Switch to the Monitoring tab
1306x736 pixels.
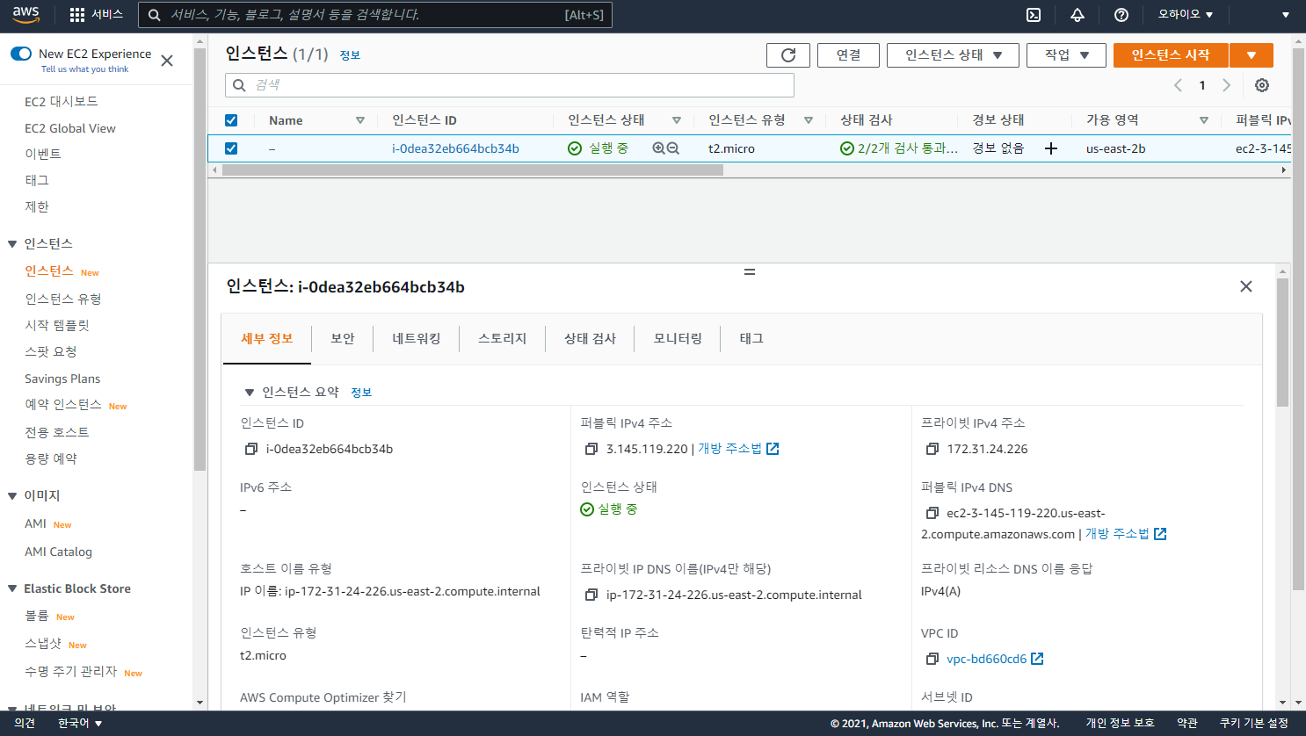[x=678, y=339]
